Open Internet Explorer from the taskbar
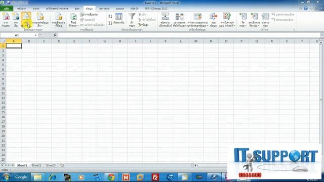Screen dimensions: 324x182 (x=52, y=177)
